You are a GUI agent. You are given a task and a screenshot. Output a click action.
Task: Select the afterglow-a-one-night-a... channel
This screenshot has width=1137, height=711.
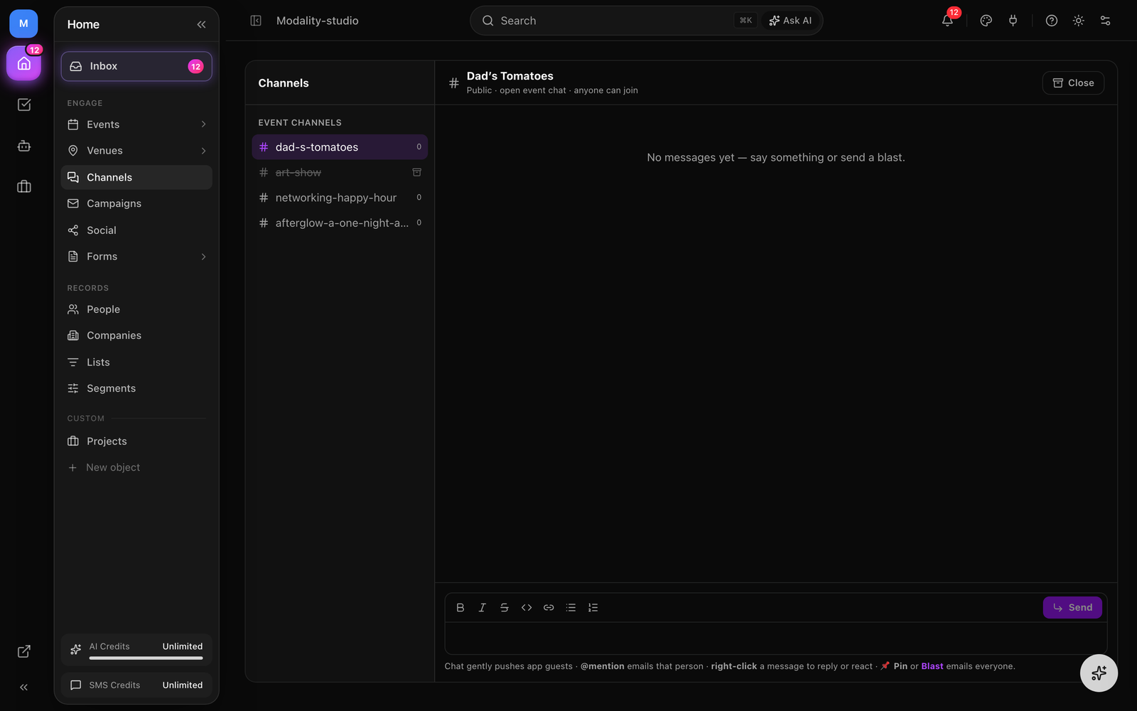[x=340, y=223]
